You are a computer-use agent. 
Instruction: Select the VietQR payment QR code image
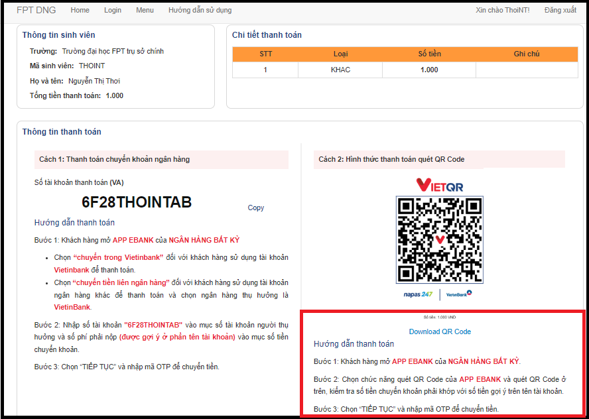pos(440,239)
